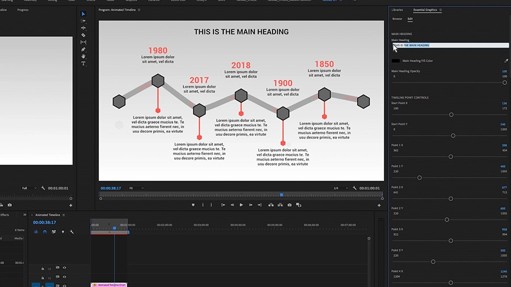
Task: Switch to the Libraries panel tab
Action: 397,10
